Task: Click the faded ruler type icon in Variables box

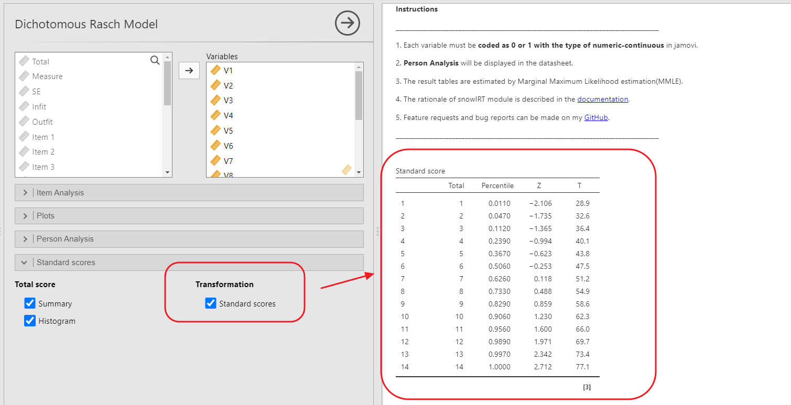Action: tap(346, 169)
